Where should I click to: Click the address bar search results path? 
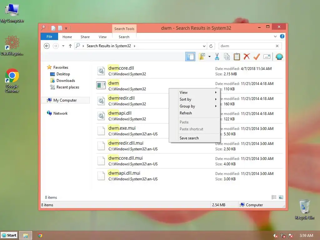click(109, 46)
